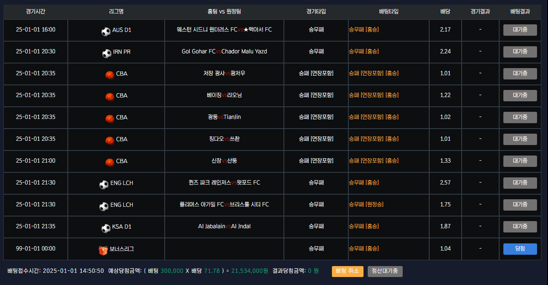Image resolution: width=548 pixels, height=285 pixels.
Task: Select the 베이징 vs 랴오닝 match text
Action: [x=224, y=95]
